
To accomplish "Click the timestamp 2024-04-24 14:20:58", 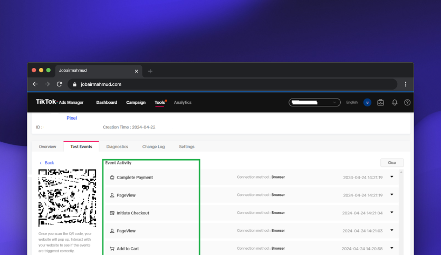I will 362,249.
